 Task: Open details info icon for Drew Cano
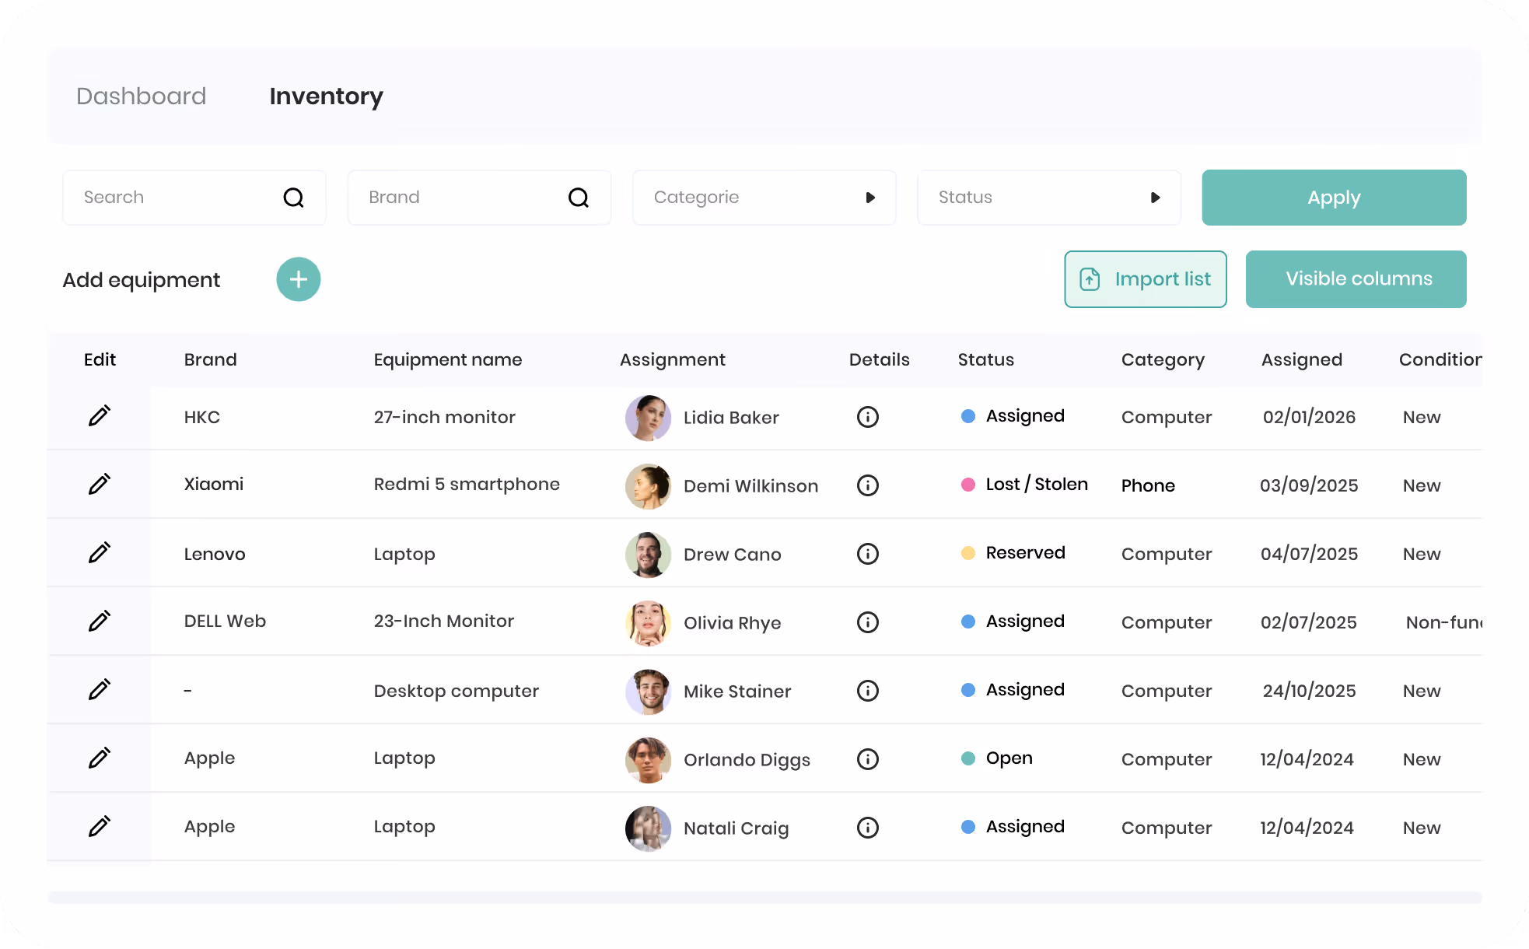(x=868, y=554)
